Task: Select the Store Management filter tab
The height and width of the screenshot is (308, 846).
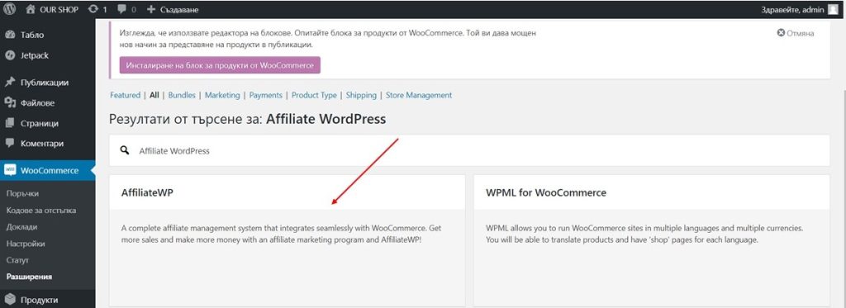Action: coord(419,95)
